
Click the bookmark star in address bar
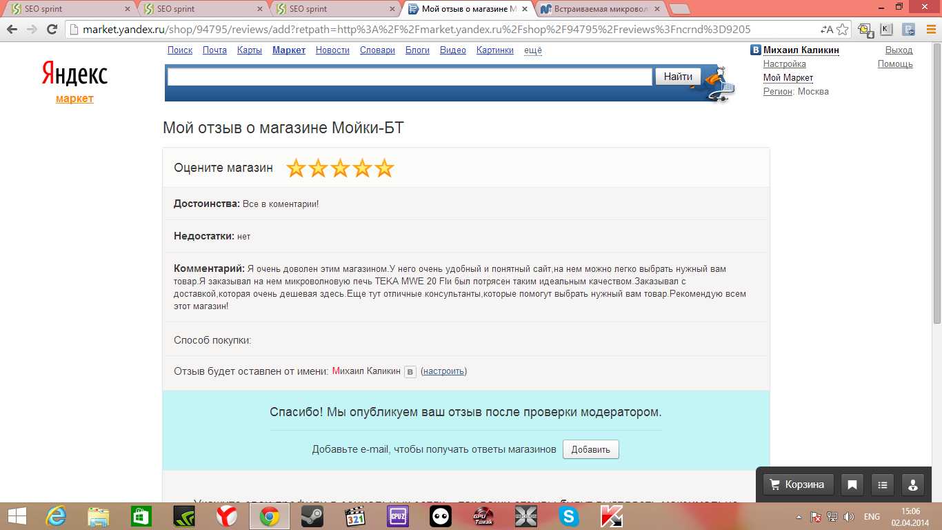click(x=841, y=30)
